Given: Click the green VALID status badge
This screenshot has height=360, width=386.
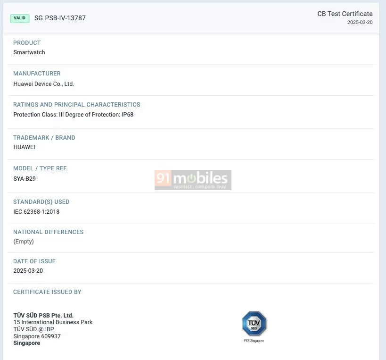Looking at the screenshot, I should click(20, 18).
